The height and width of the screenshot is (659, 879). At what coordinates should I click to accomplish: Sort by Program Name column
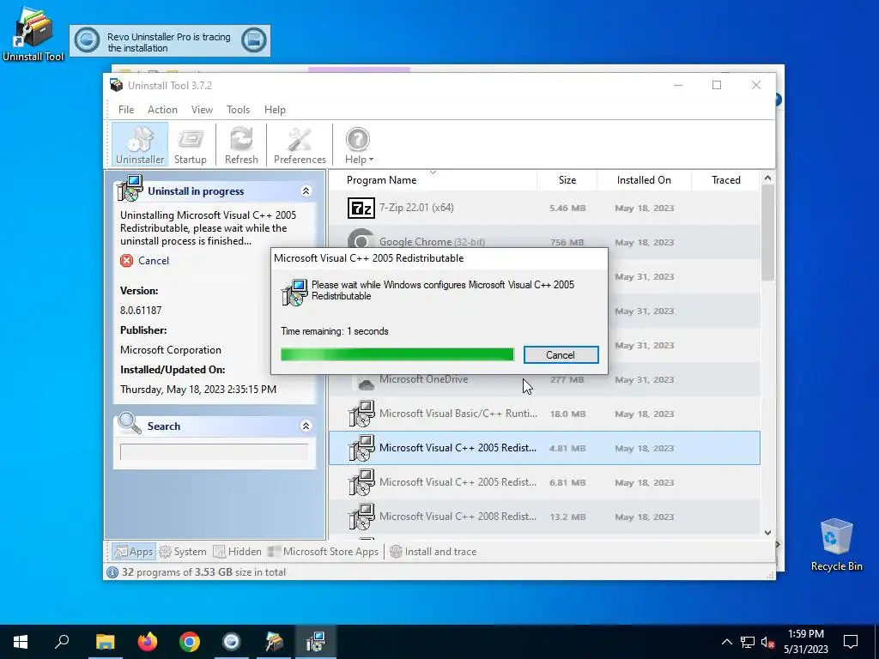tap(381, 180)
